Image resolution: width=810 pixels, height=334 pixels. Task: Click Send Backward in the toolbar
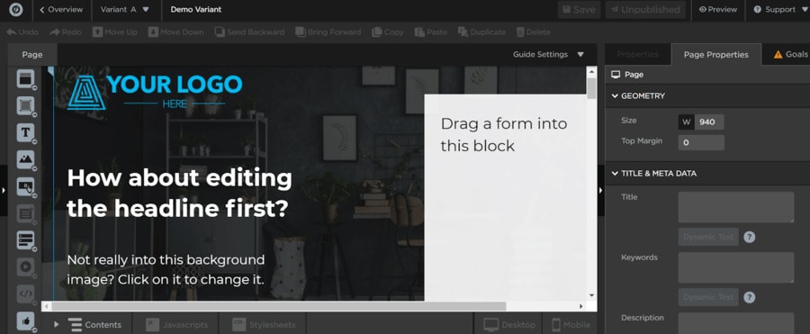[x=249, y=32]
